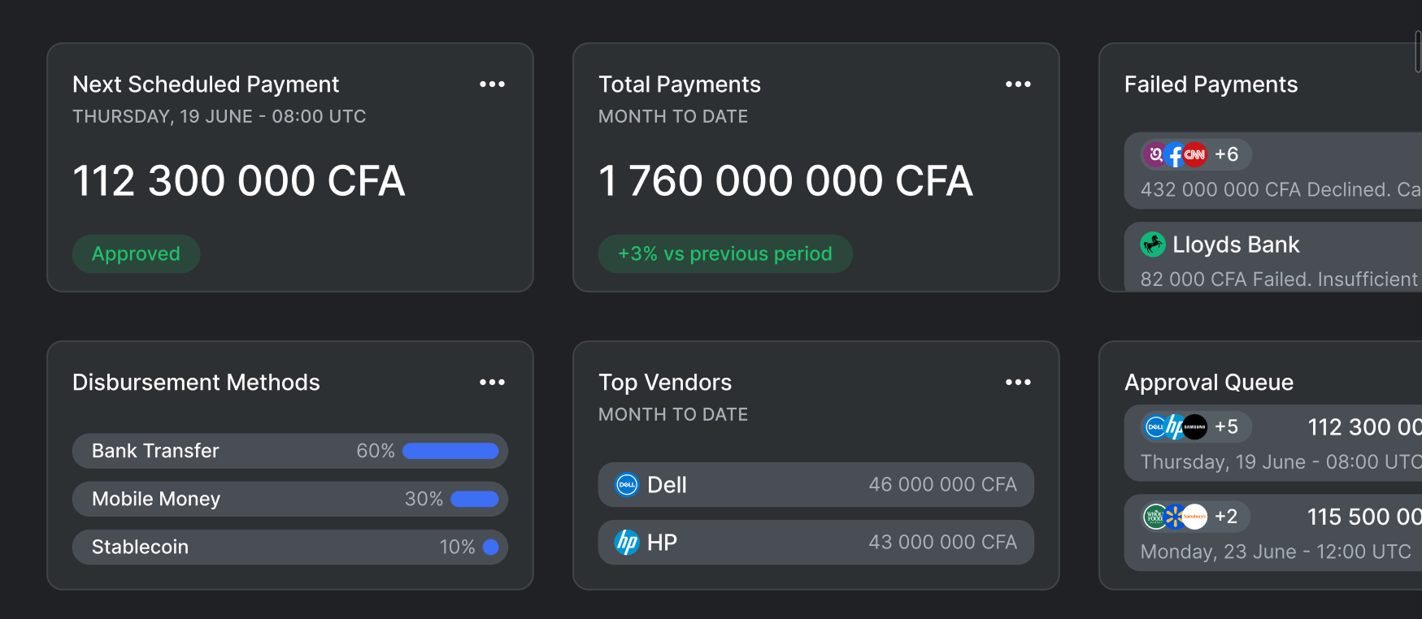This screenshot has width=1422, height=619.
Task: Click the Facebook logo in Failed Payments
Action: point(1175,154)
